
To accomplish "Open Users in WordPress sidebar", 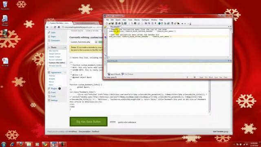I will [53, 93].
